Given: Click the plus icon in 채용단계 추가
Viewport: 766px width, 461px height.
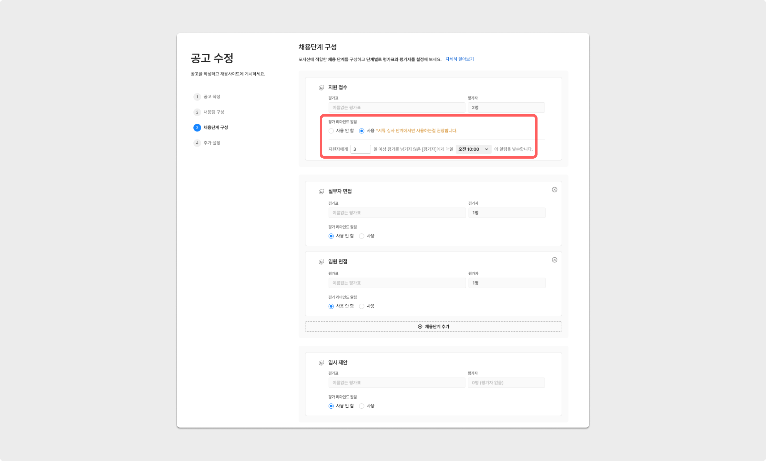Looking at the screenshot, I should point(420,327).
